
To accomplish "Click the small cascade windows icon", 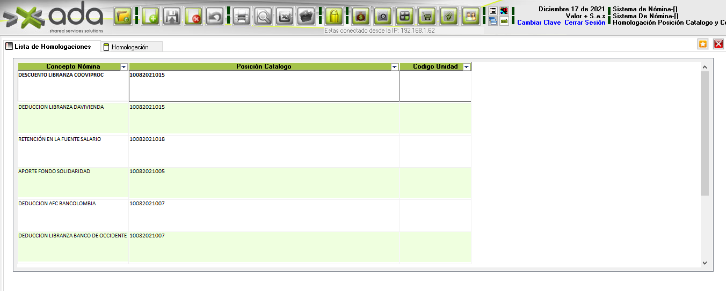I will click(493, 21).
